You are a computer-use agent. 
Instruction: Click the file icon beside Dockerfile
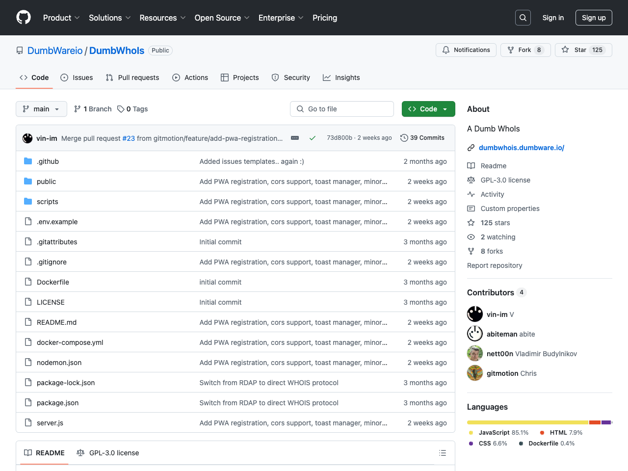click(x=28, y=282)
